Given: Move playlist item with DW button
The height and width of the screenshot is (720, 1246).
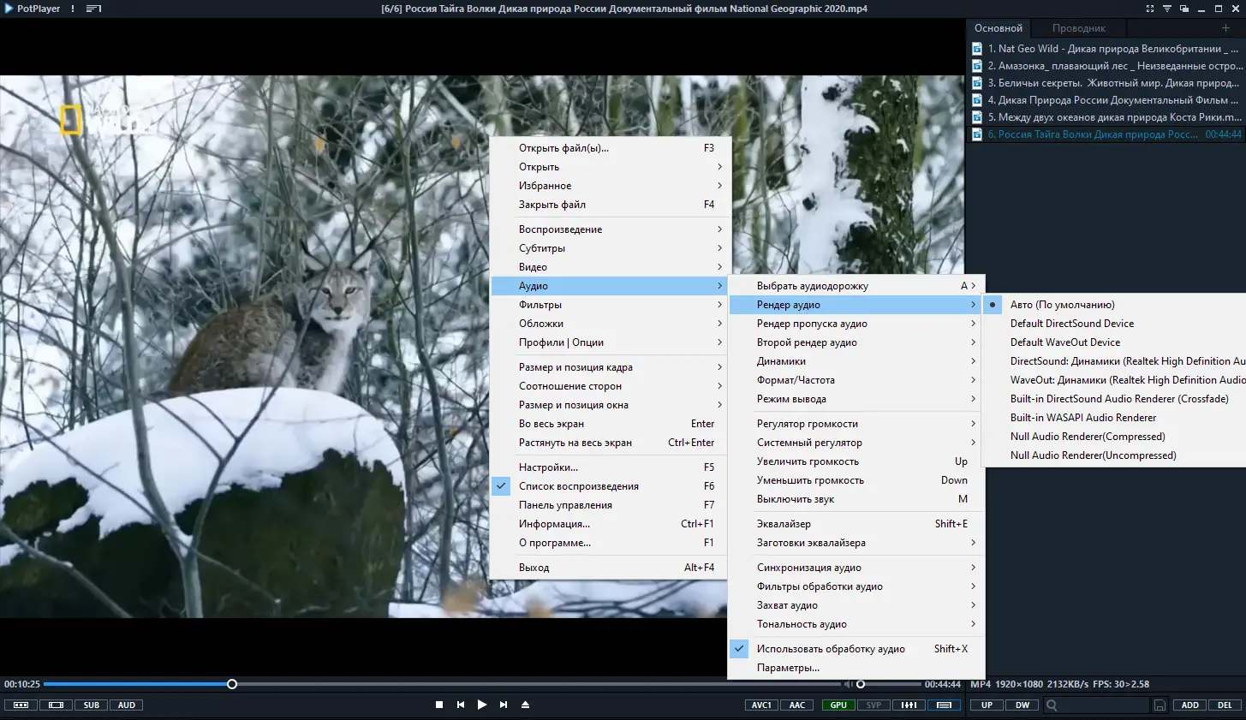Looking at the screenshot, I should 1022,705.
